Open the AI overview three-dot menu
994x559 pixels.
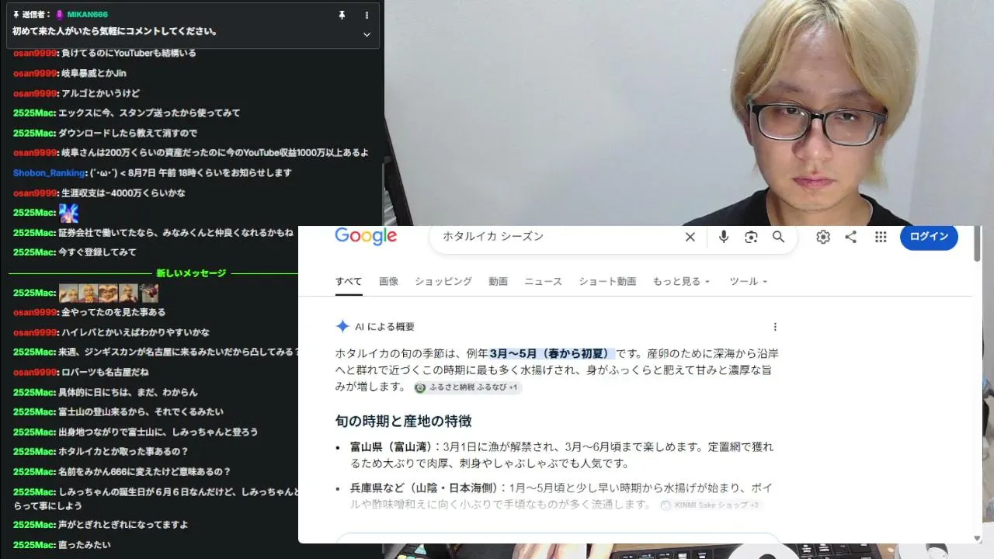pos(774,327)
